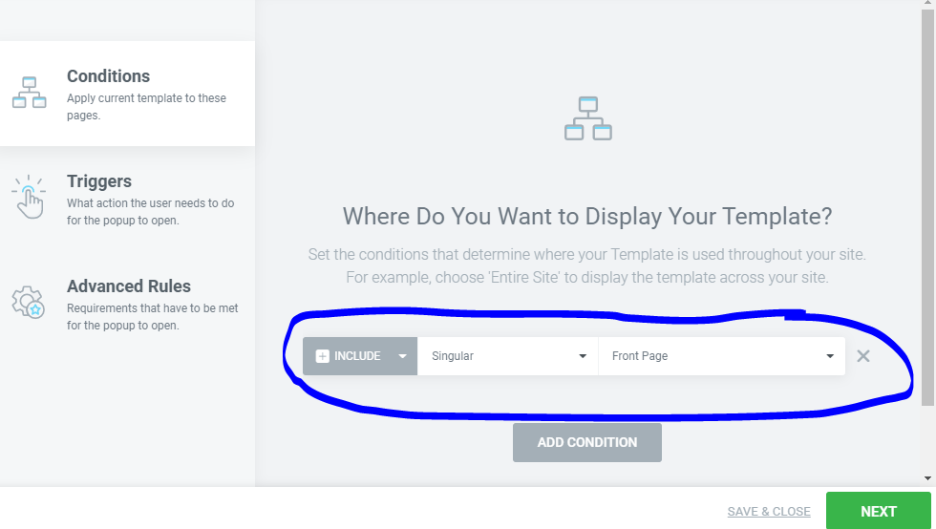
Task: Click the text 'Apply current template to these pages.'
Action: 146,106
